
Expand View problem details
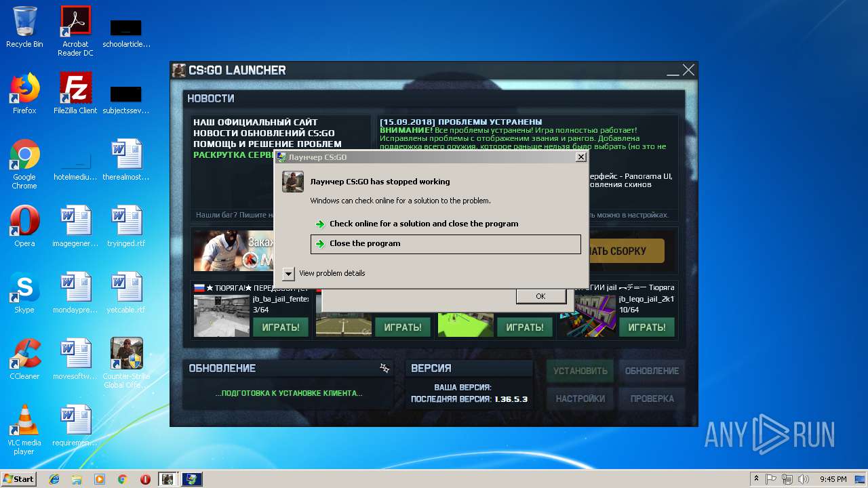point(288,273)
